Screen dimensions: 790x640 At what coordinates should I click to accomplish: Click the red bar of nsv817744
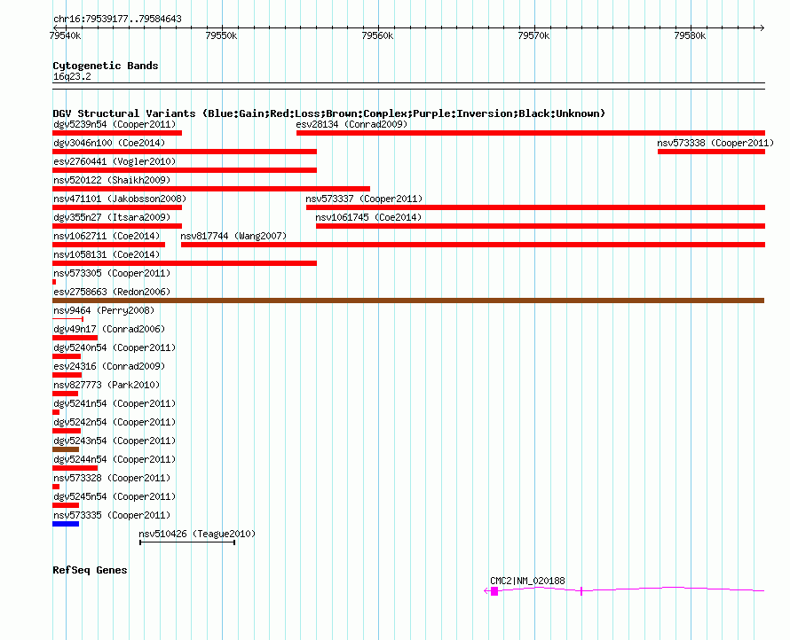(473, 245)
